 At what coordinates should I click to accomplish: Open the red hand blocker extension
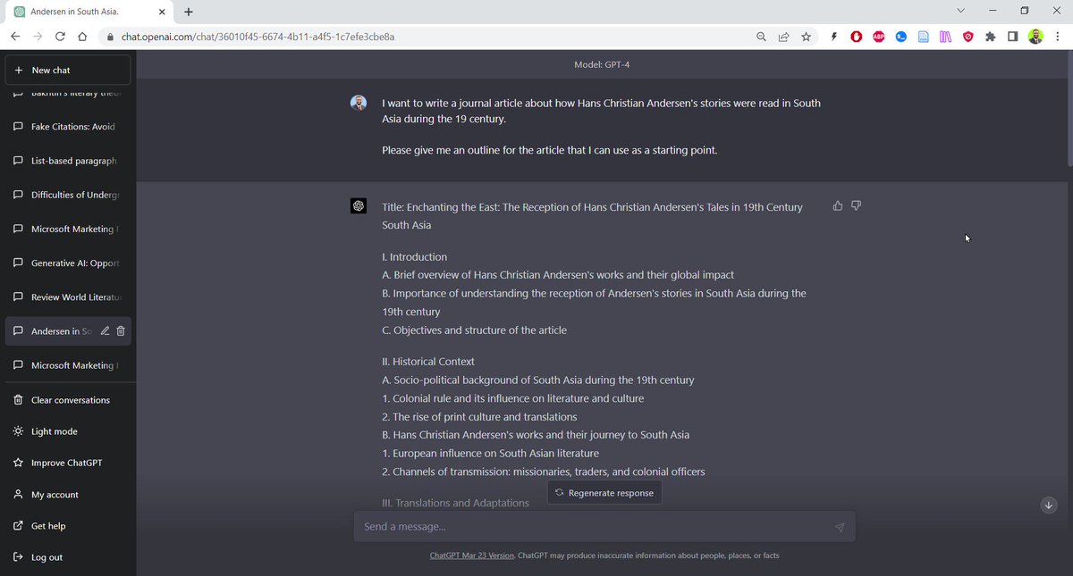(857, 38)
